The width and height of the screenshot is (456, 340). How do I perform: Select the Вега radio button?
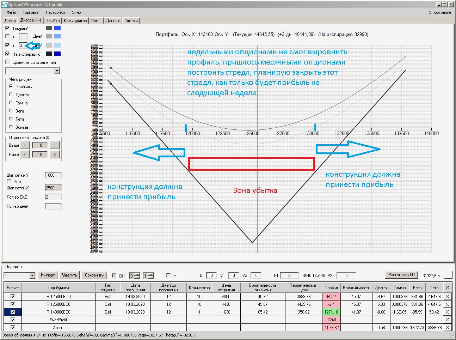(11, 111)
